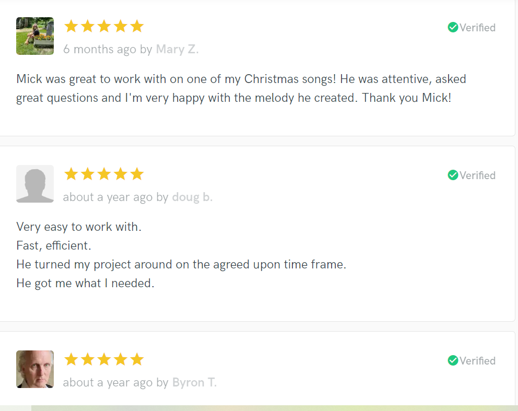Click the five-star rating on Mary Z.'s review
Image resolution: width=518 pixels, height=411 pixels.
[104, 26]
